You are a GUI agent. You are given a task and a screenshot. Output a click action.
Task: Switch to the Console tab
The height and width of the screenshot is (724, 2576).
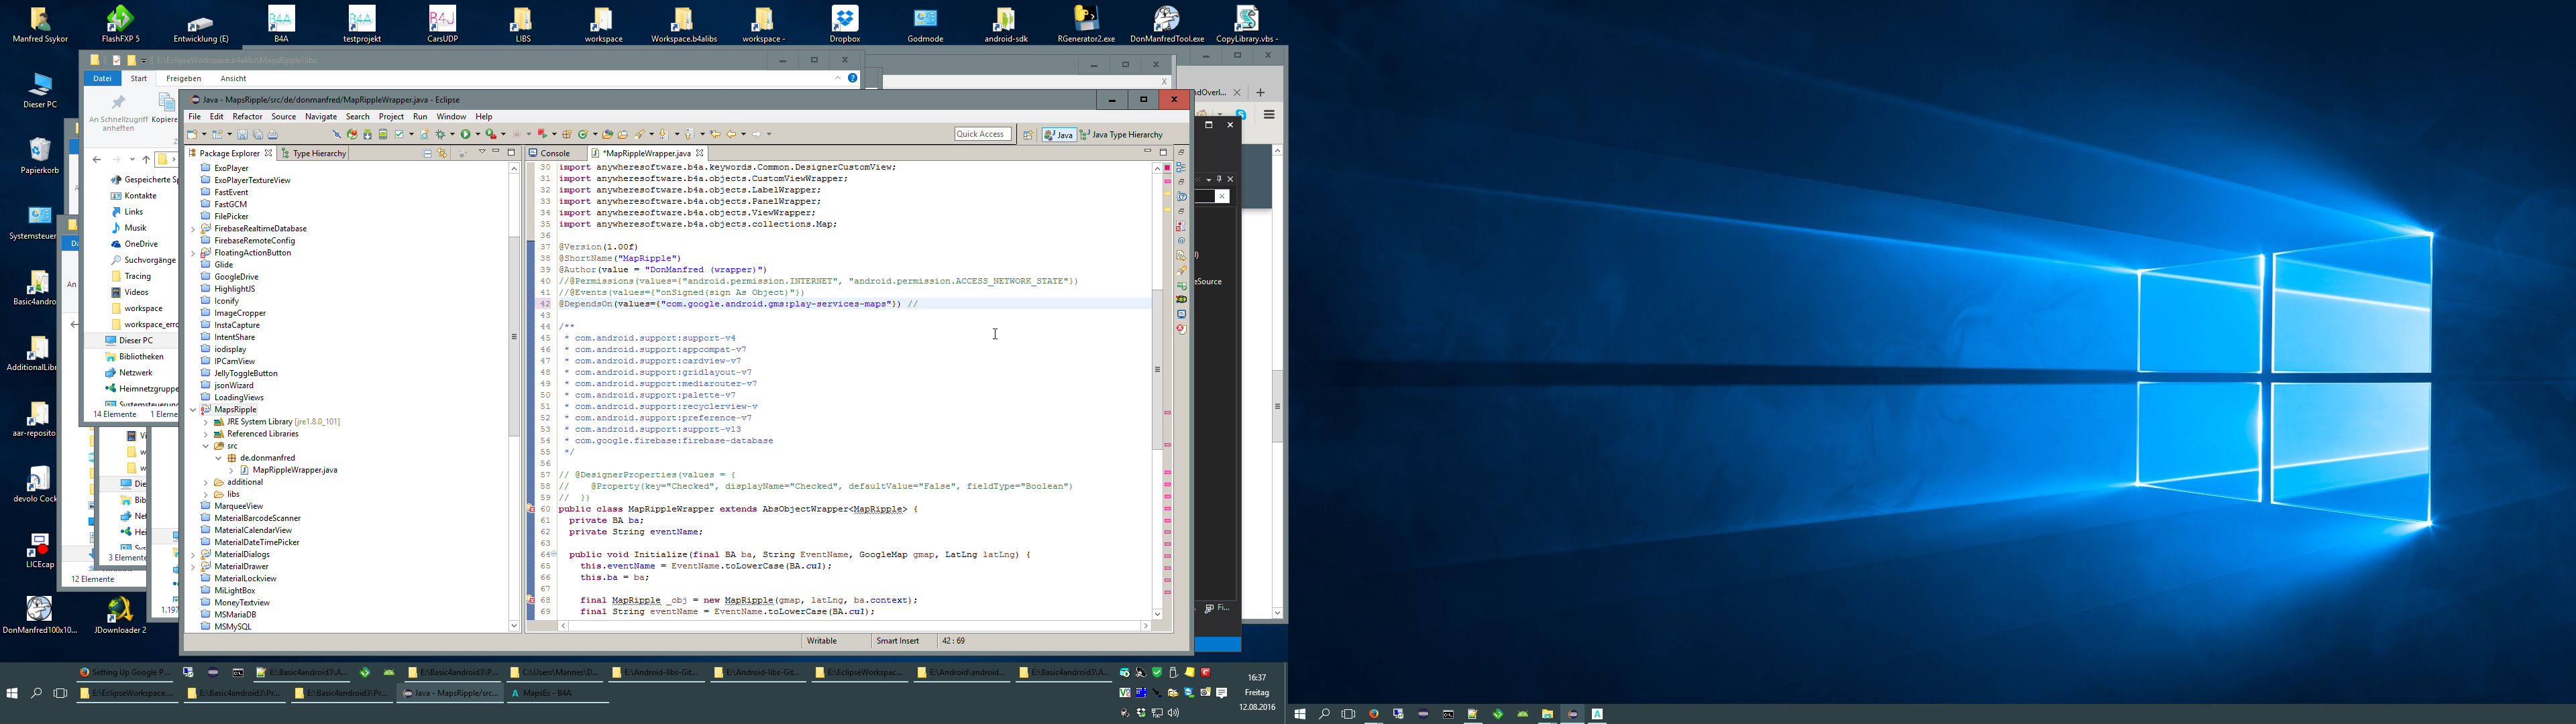point(555,153)
